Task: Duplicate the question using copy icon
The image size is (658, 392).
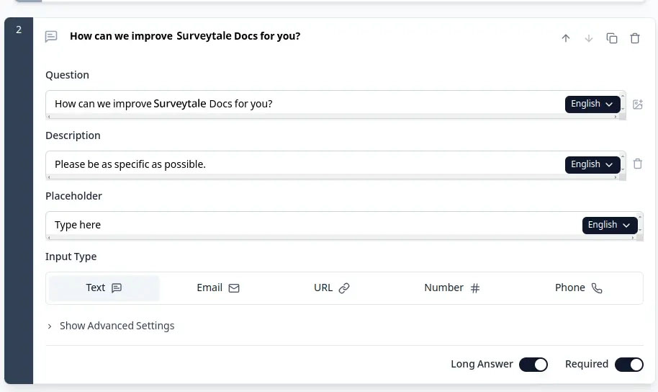Action: [612, 38]
